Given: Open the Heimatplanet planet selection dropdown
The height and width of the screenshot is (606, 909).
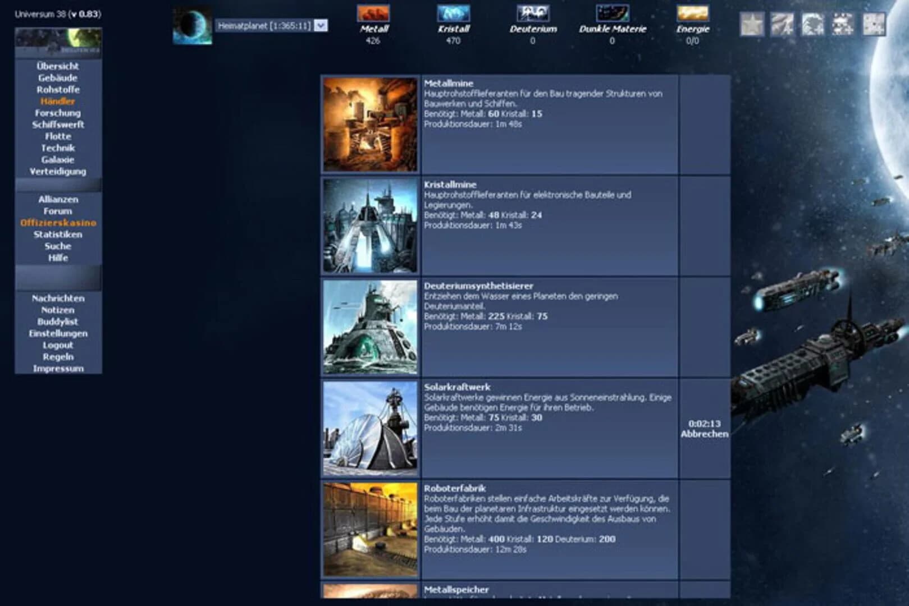Looking at the screenshot, I should tap(319, 26).
